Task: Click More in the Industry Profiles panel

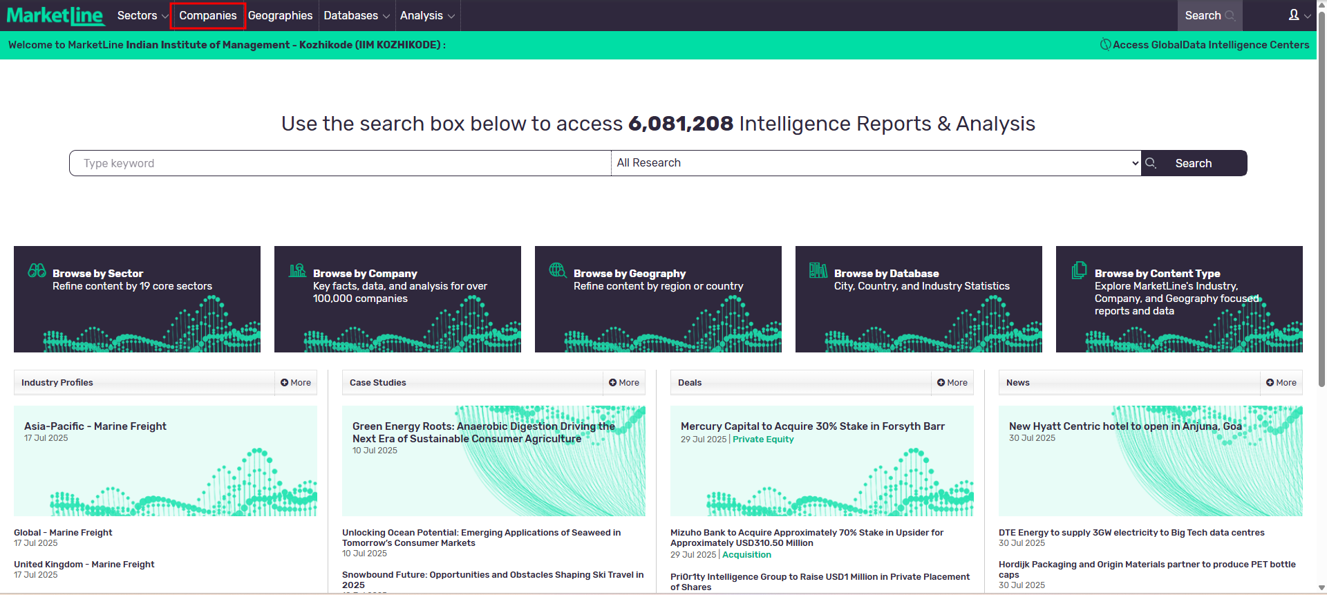Action: [296, 383]
